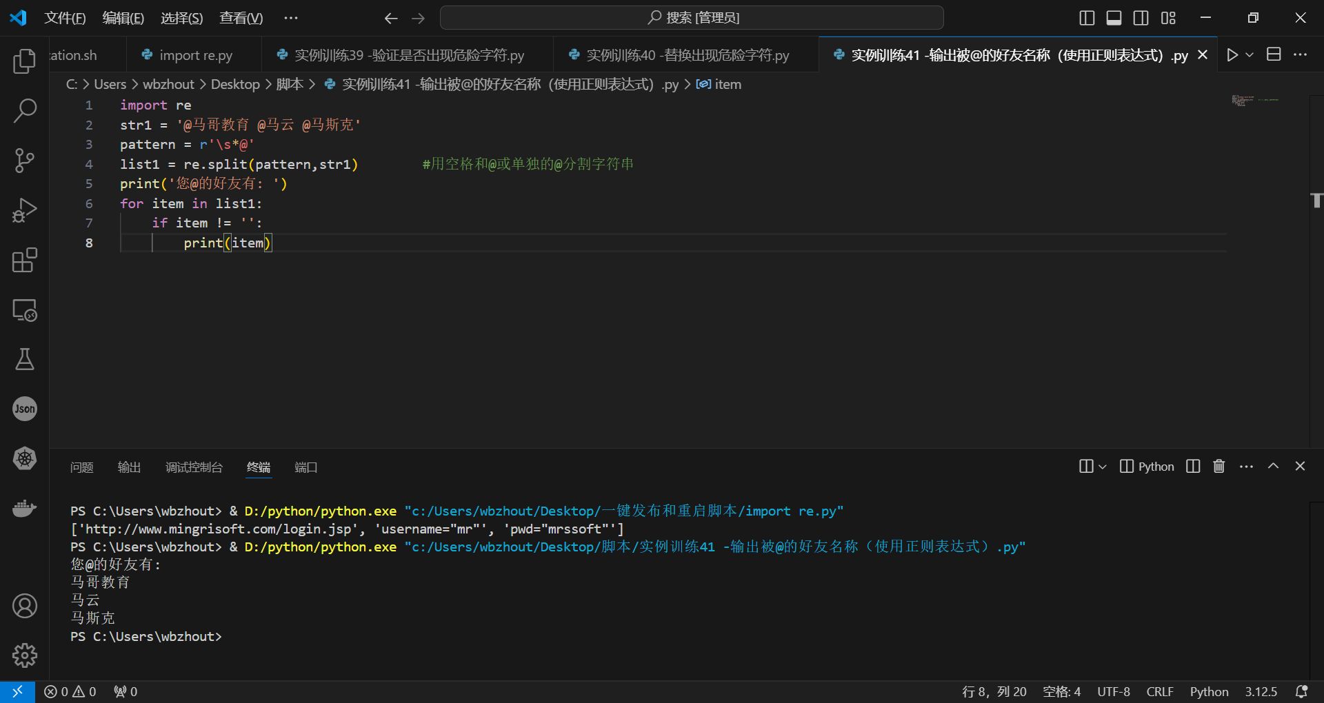This screenshot has width=1324, height=703.
Task: Click the Docker icon in activity bar
Action: 25,508
